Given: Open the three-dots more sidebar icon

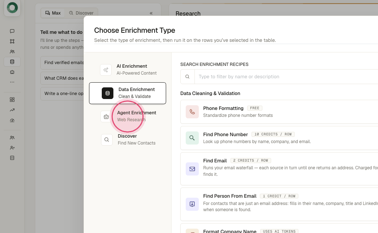Looking at the screenshot, I should click(12, 82).
